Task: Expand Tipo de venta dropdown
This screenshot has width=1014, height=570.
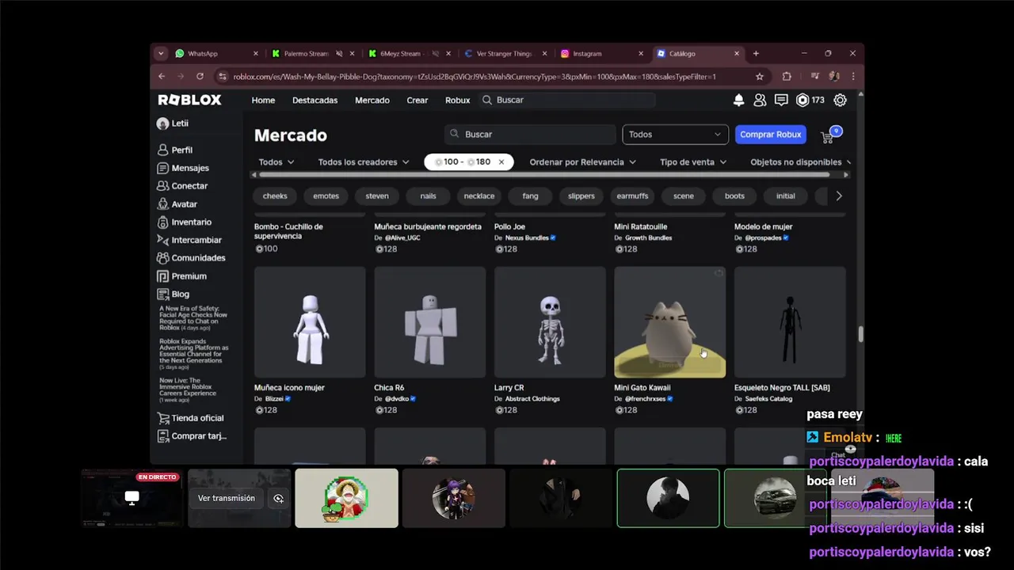Action: (693, 162)
